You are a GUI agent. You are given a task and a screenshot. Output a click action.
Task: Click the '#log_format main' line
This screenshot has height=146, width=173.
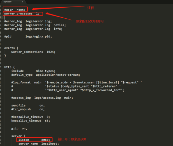pyautogui.click(x=76, y=82)
